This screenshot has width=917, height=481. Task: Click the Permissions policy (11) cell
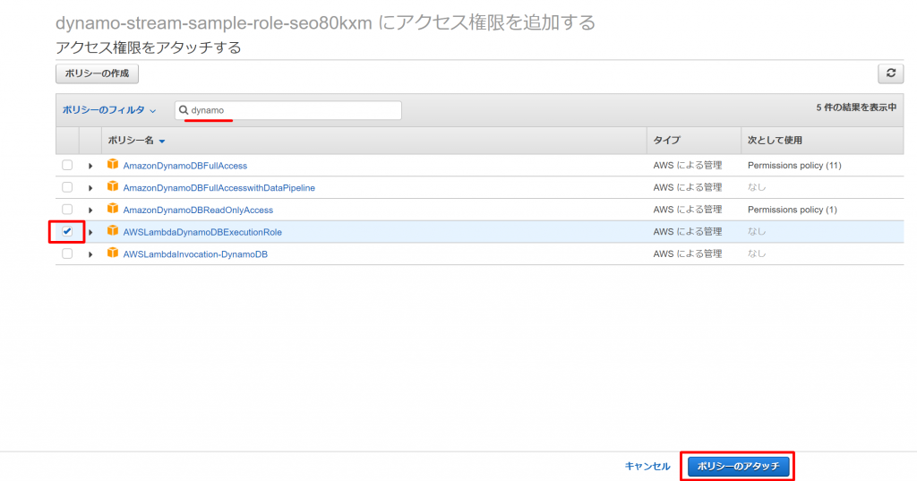tap(794, 166)
